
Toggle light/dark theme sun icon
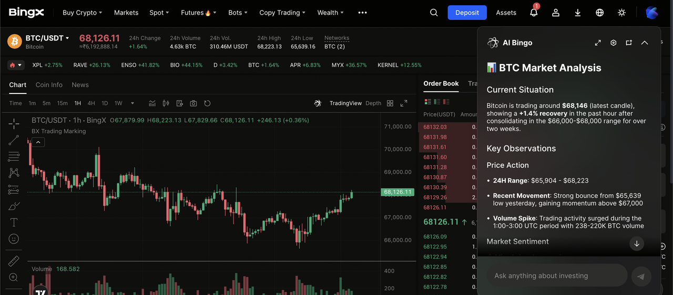pos(621,13)
